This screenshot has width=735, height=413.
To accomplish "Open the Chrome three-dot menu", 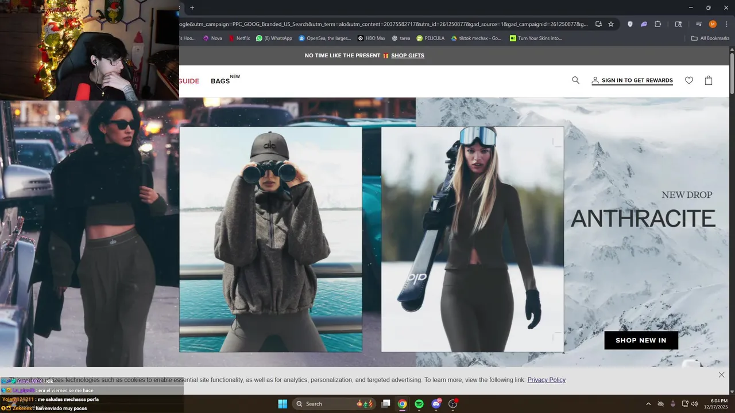I will point(726,24).
